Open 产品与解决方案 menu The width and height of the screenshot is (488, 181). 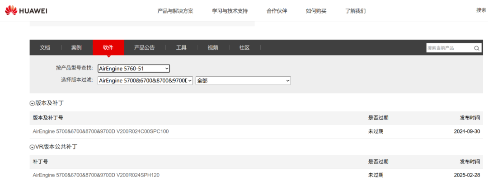(175, 11)
